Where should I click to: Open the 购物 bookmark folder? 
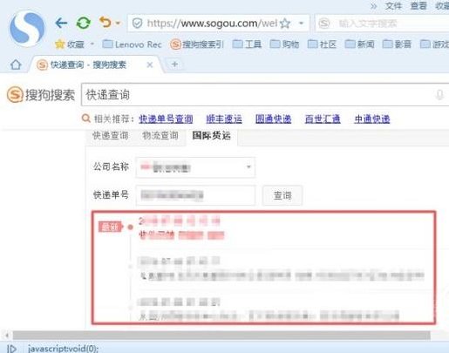click(x=284, y=44)
